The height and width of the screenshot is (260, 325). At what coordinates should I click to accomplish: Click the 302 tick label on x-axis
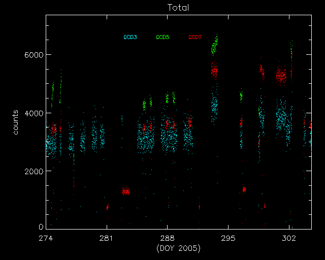pyautogui.click(x=288, y=238)
